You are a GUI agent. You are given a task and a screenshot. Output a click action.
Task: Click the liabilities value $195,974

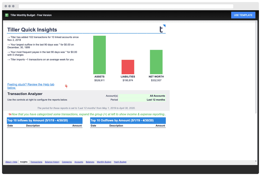point(128,80)
